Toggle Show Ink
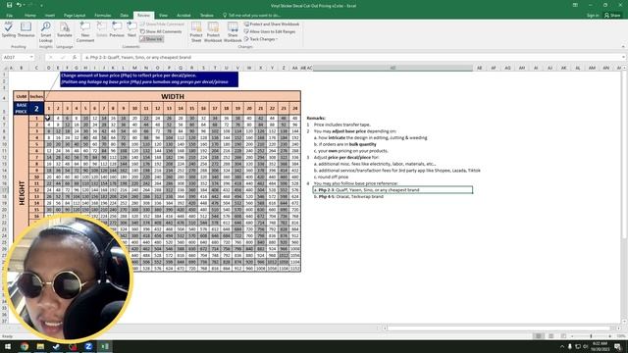 [x=152, y=39]
